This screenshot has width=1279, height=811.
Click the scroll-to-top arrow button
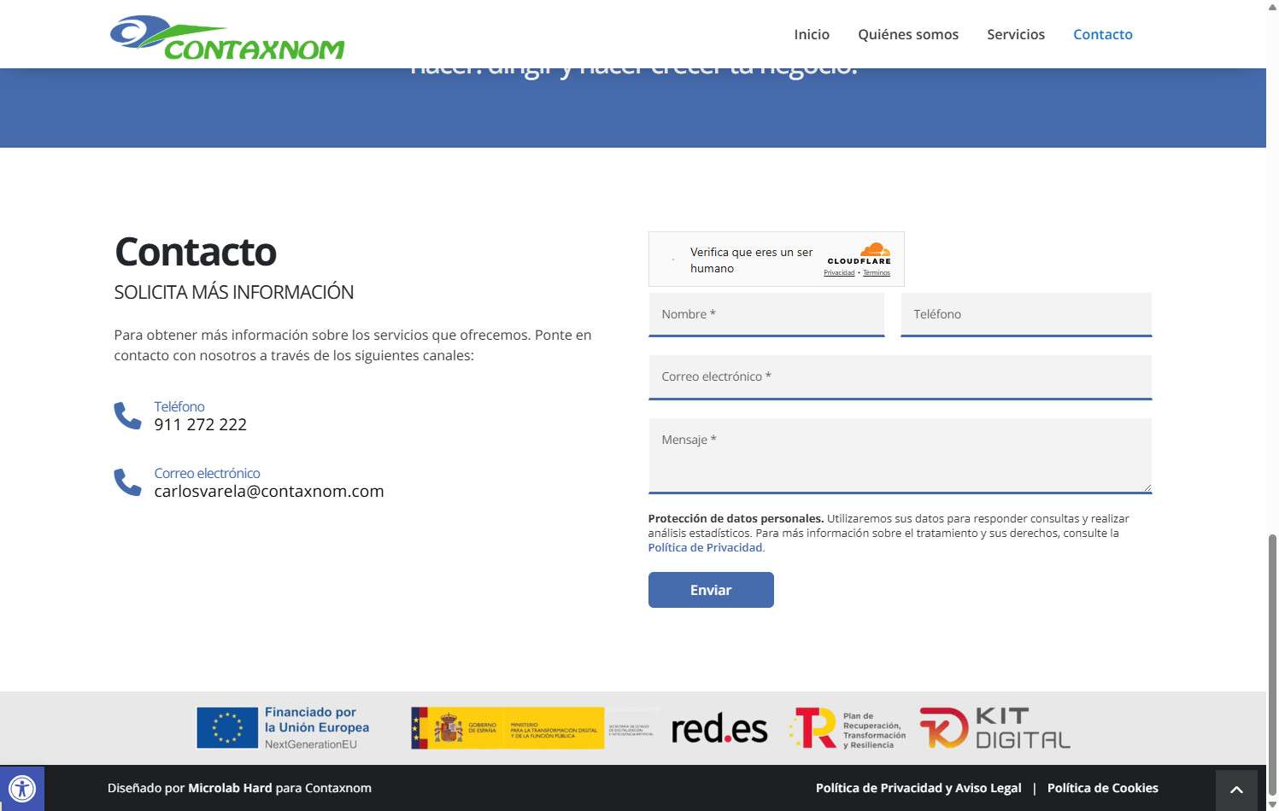tap(1235, 790)
